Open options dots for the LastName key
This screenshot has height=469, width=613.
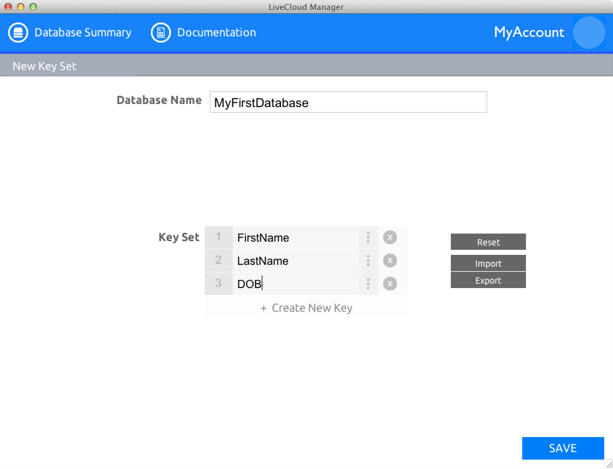pyautogui.click(x=368, y=260)
